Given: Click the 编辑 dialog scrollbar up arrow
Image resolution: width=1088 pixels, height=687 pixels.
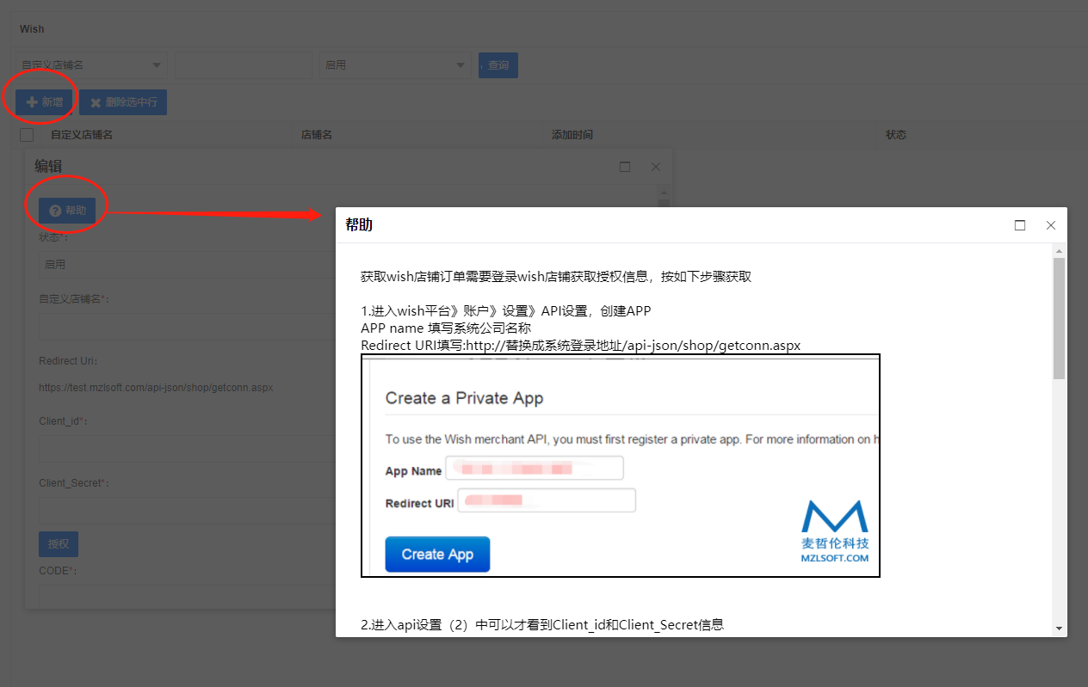Looking at the screenshot, I should tap(664, 192).
